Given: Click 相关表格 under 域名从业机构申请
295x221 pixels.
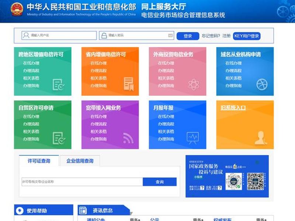Looking at the screenshot, I should point(233,78).
